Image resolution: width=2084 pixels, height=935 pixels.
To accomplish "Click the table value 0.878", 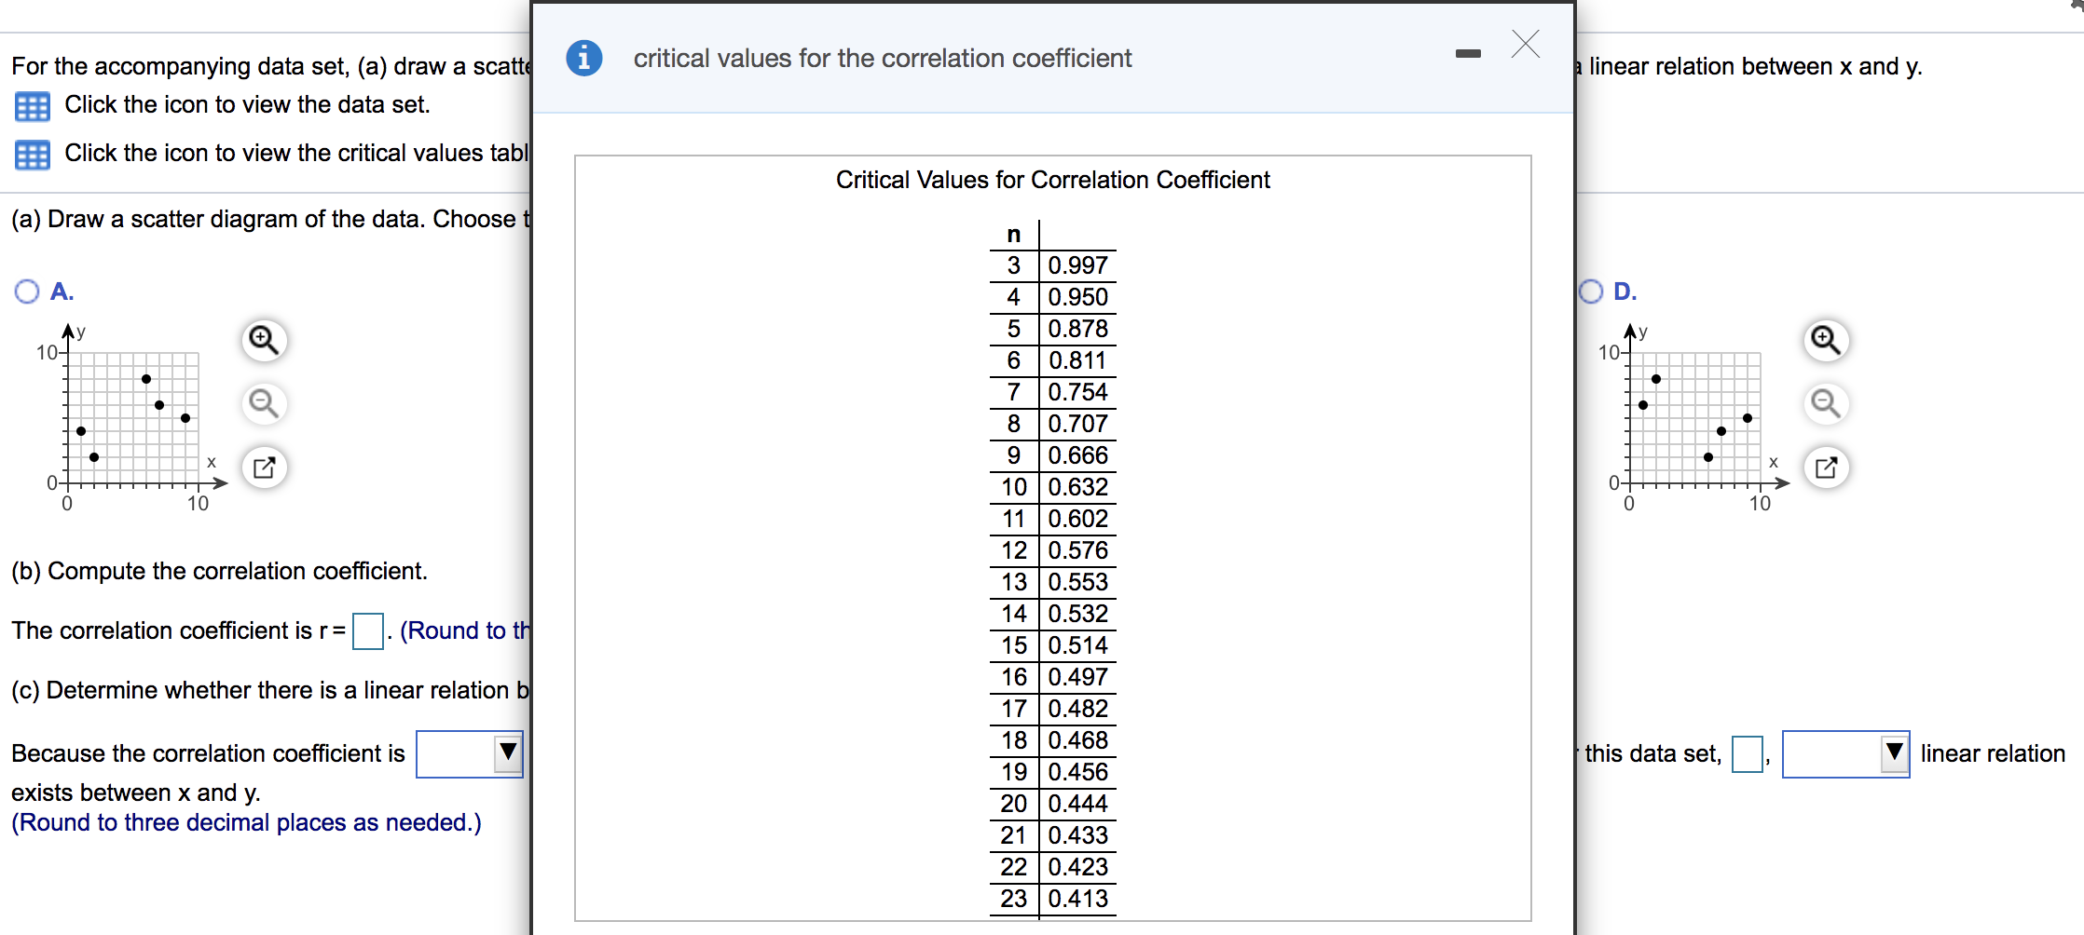I will coord(1077,329).
